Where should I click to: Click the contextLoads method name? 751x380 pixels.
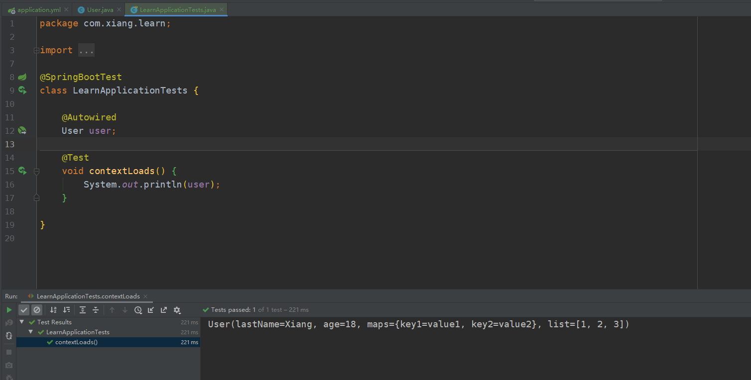click(122, 171)
